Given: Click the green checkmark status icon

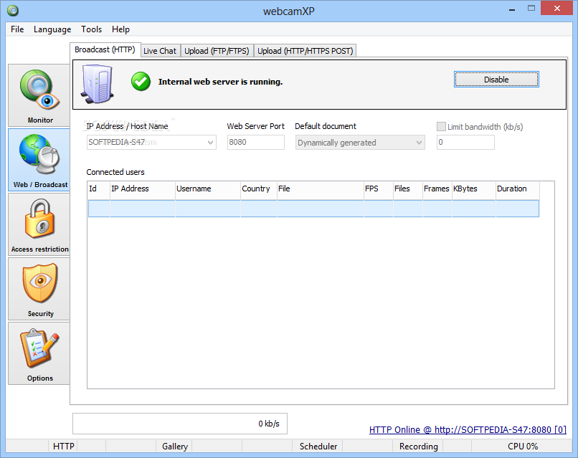Looking at the screenshot, I should tap(141, 82).
